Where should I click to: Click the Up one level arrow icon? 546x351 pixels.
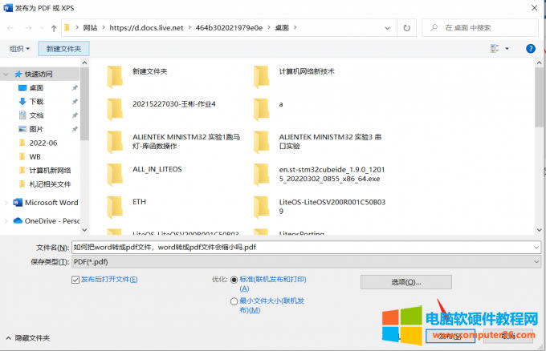tap(53, 28)
